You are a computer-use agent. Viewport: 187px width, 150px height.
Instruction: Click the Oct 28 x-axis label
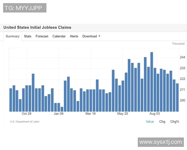coord(26,114)
